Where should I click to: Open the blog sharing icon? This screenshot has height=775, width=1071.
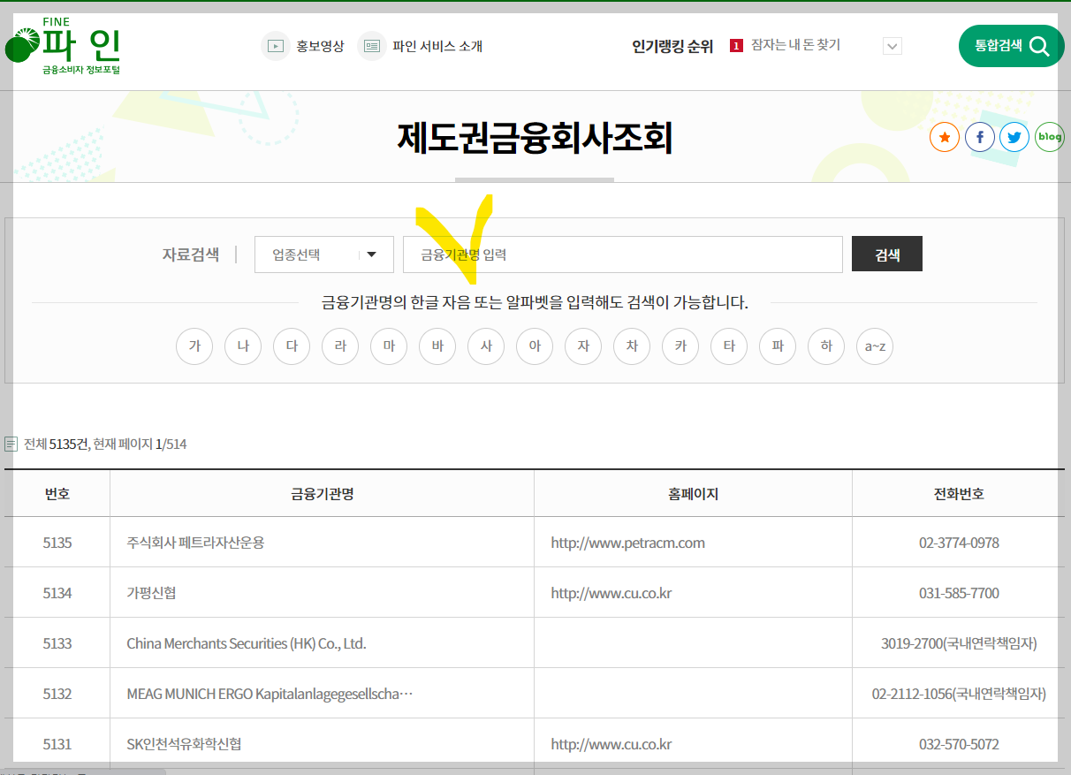tap(1049, 137)
